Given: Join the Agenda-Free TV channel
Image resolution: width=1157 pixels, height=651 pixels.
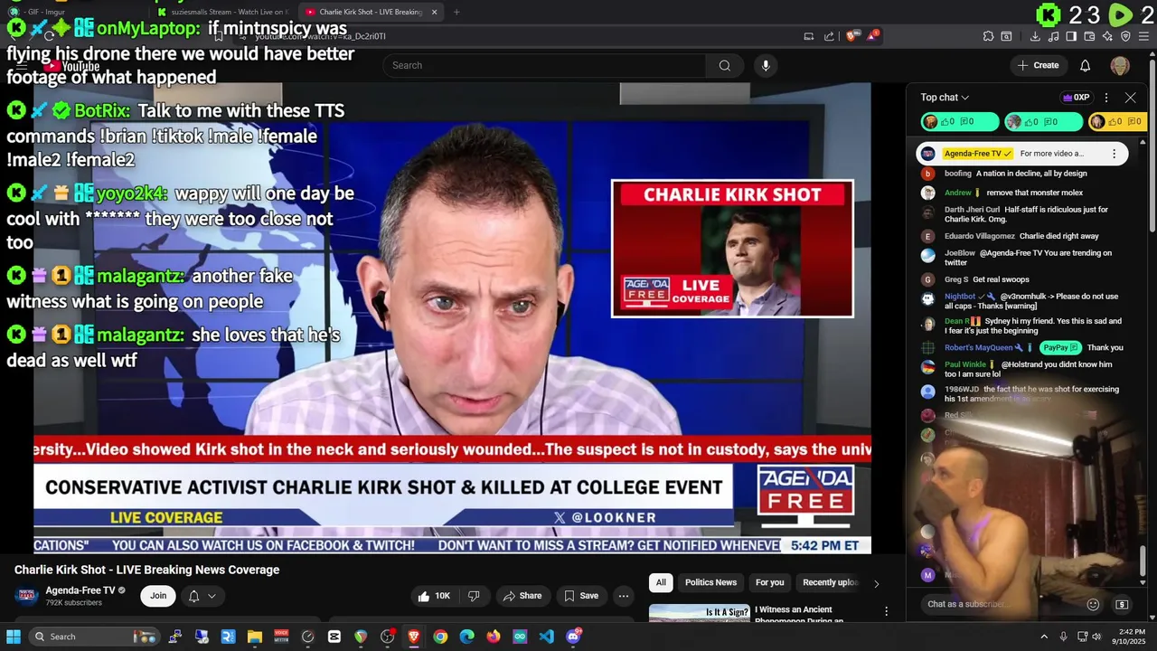Looking at the screenshot, I should 158,596.
